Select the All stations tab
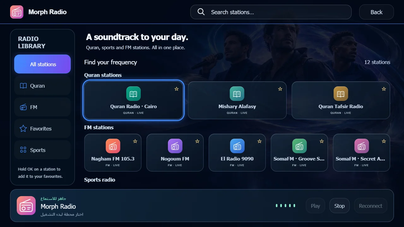This screenshot has width=404, height=227. pyautogui.click(x=42, y=64)
